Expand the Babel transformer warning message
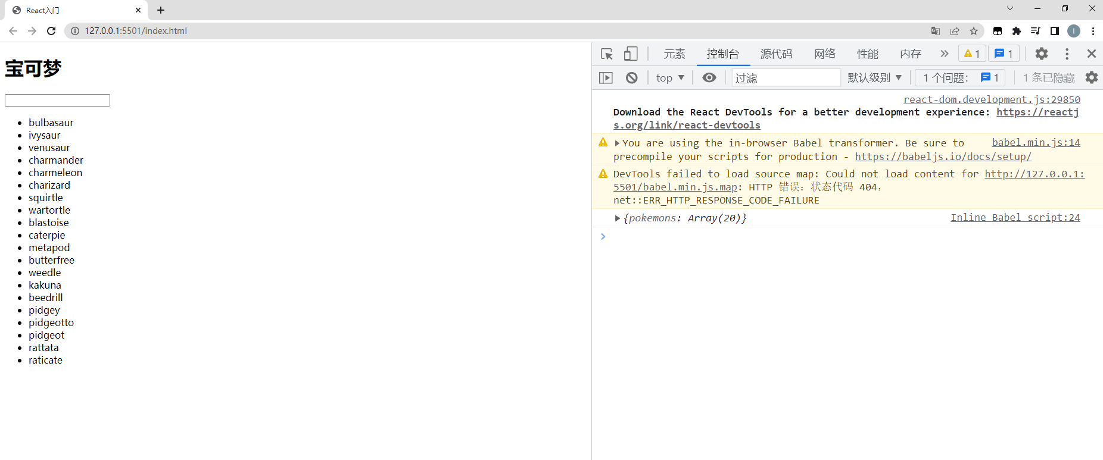 click(618, 143)
